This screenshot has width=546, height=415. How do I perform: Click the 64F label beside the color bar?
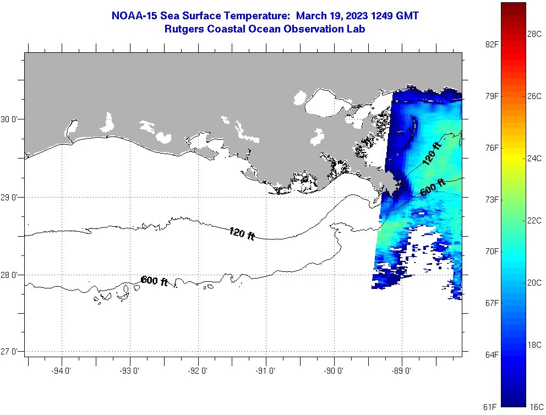tap(492, 355)
